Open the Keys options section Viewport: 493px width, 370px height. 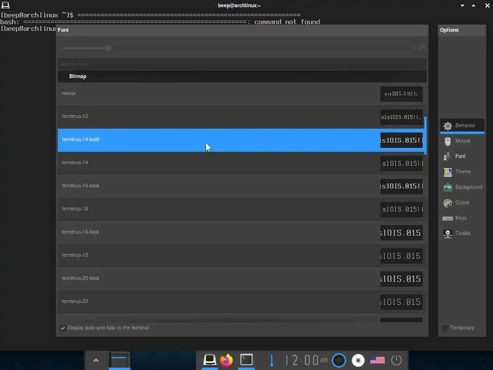462,218
